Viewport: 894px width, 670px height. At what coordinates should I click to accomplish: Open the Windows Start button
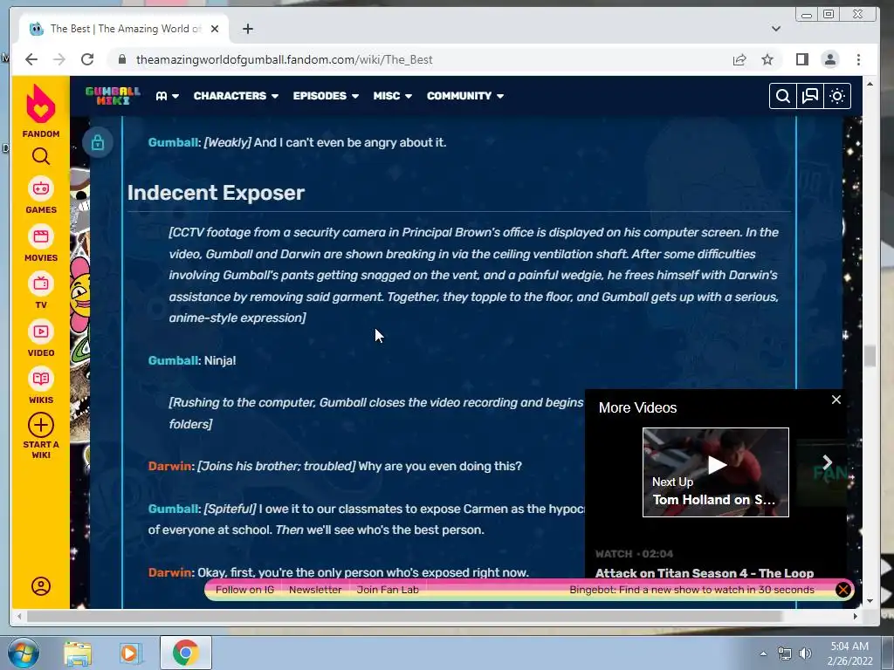23,653
